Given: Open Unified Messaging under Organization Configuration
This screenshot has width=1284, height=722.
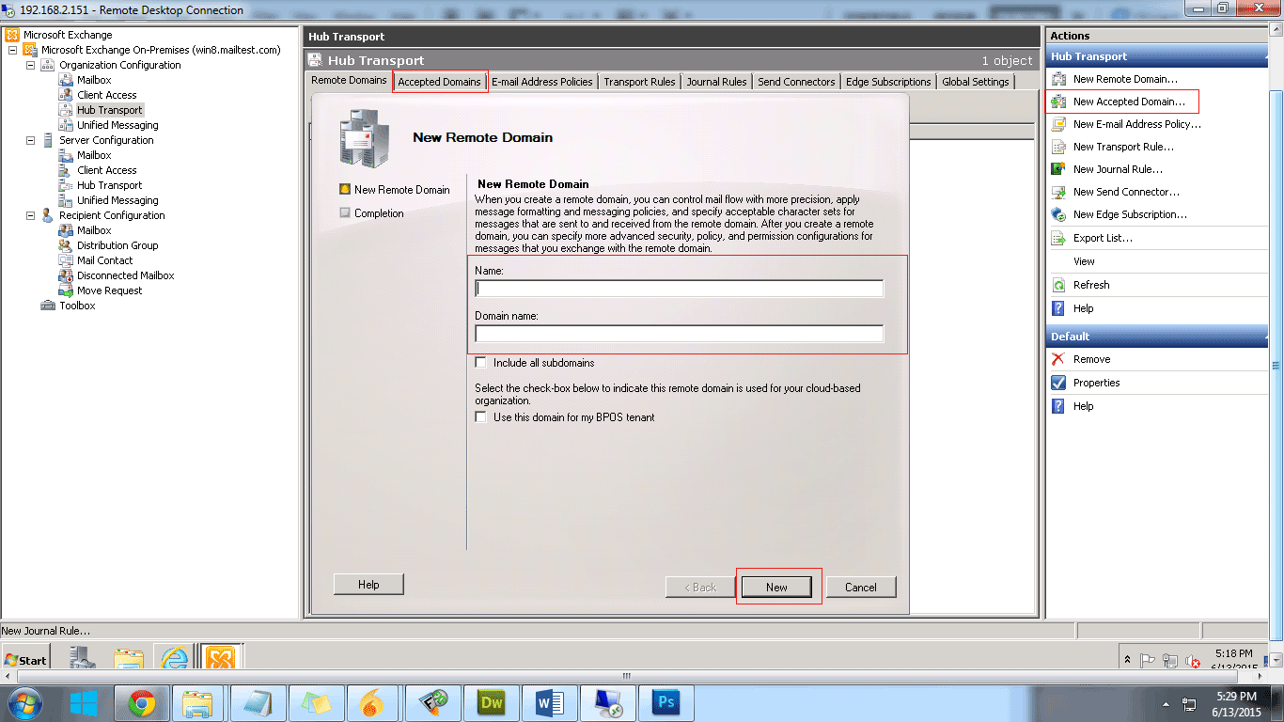Looking at the screenshot, I should [x=117, y=125].
